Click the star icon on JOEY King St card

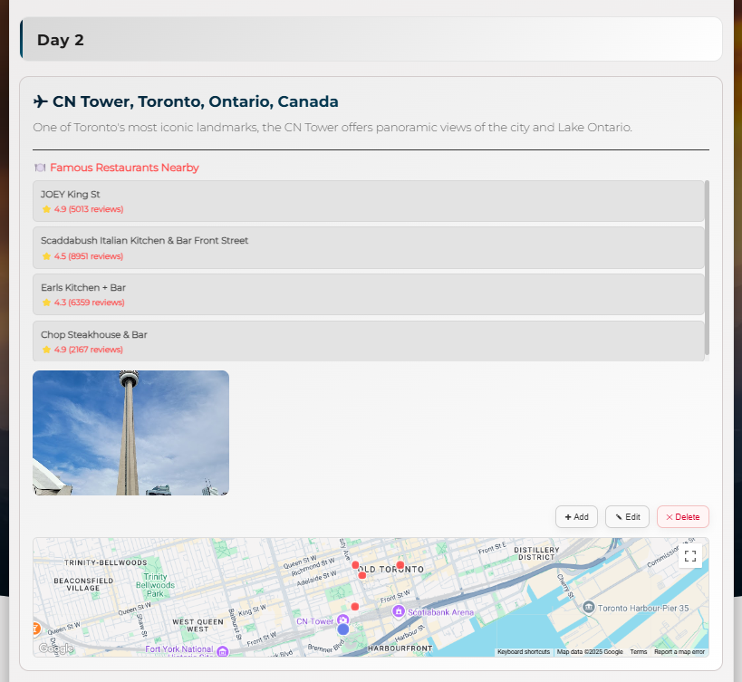[x=46, y=209]
